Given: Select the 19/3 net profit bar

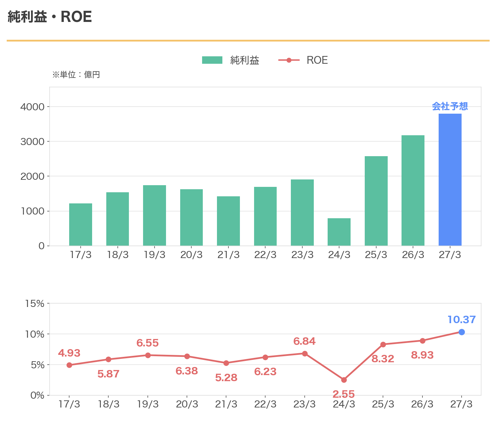Looking at the screenshot, I should click(x=155, y=216).
